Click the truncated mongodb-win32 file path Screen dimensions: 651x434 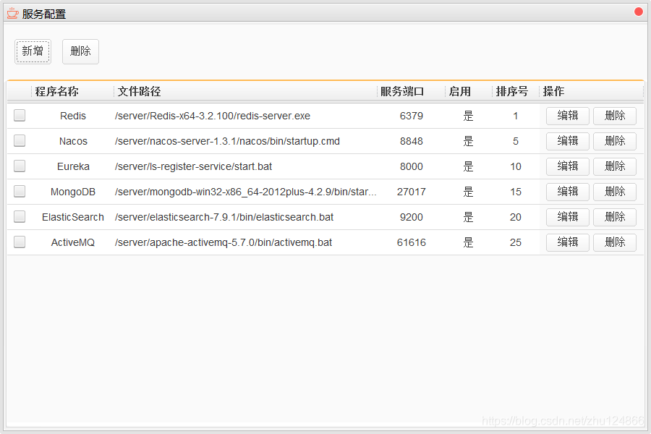point(245,192)
